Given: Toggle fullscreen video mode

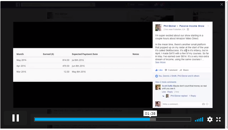Looking at the screenshot, I should (218, 119).
